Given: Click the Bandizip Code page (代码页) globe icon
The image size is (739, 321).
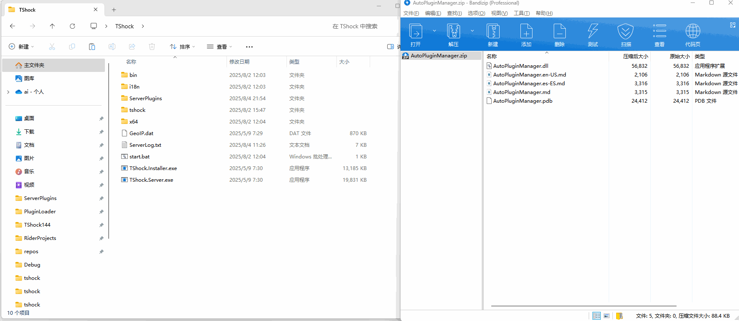Looking at the screenshot, I should (x=693, y=31).
